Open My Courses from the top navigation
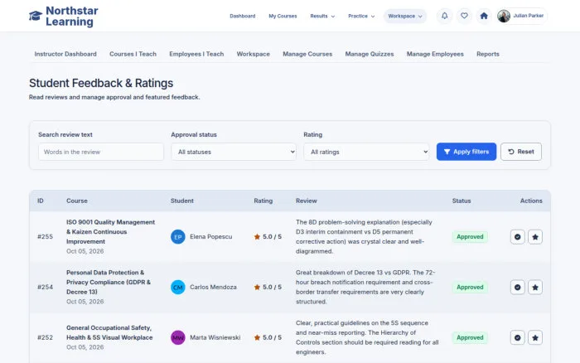The height and width of the screenshot is (363, 580). (x=283, y=16)
